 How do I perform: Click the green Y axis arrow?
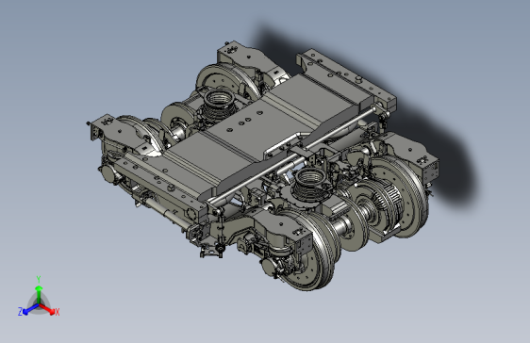coord(39,294)
